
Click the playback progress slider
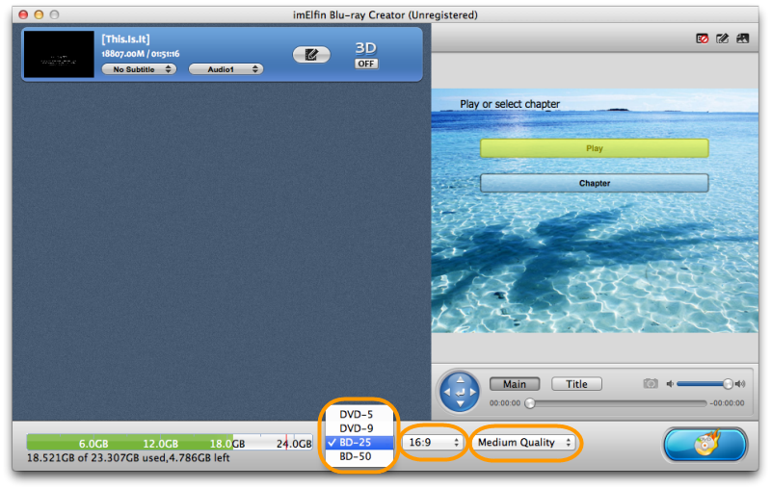(616, 403)
